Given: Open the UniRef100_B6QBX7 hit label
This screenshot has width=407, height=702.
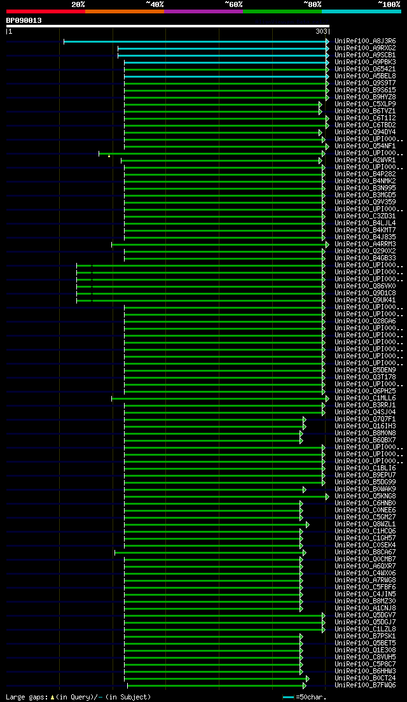Looking at the screenshot, I should click(365, 440).
